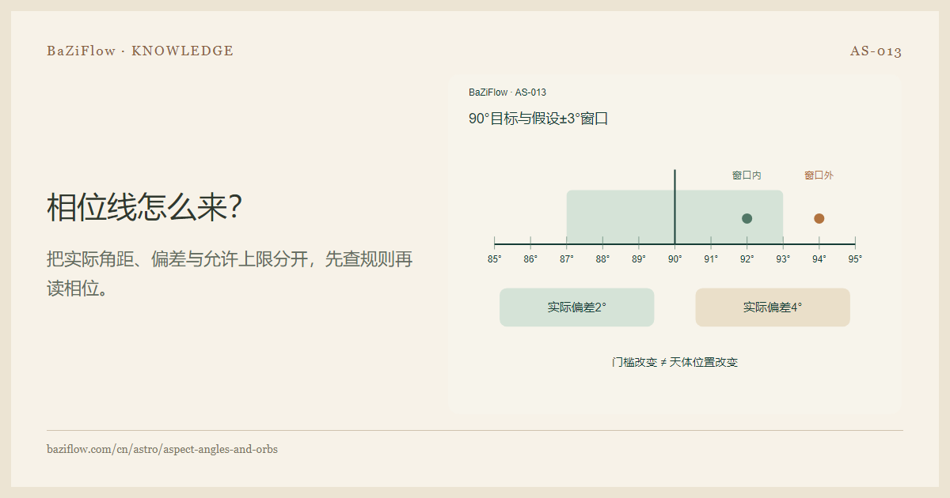Click the 86° axis tick label
The image size is (950, 498).
[530, 258]
